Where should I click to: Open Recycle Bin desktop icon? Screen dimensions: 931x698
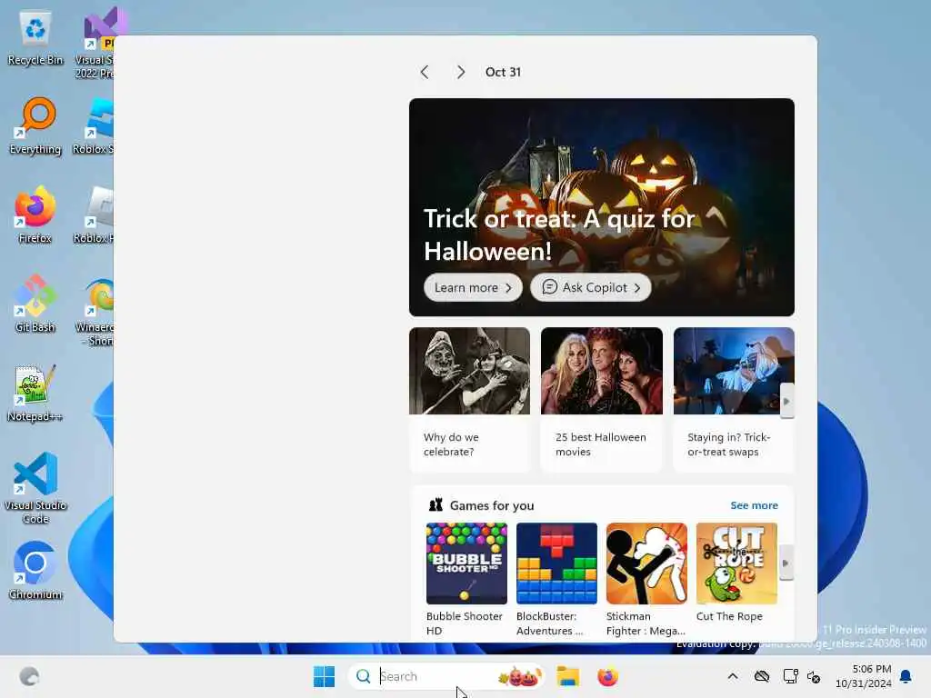[35, 38]
